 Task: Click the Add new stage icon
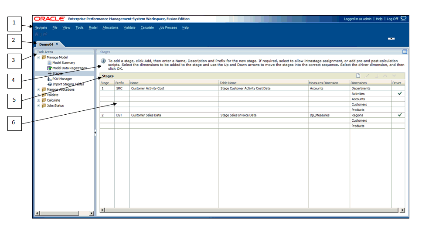[358, 76]
